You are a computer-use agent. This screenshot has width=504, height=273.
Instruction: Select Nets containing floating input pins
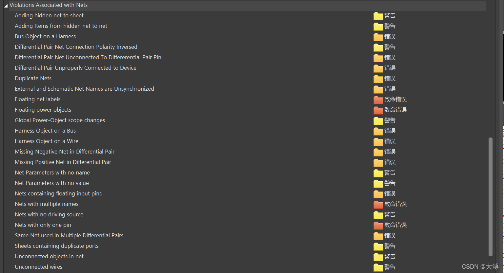pyautogui.click(x=58, y=193)
